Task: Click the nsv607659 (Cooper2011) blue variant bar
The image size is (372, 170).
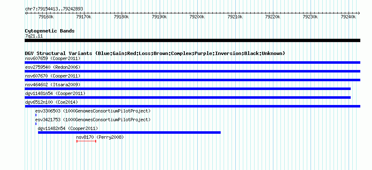Action: click(192, 62)
